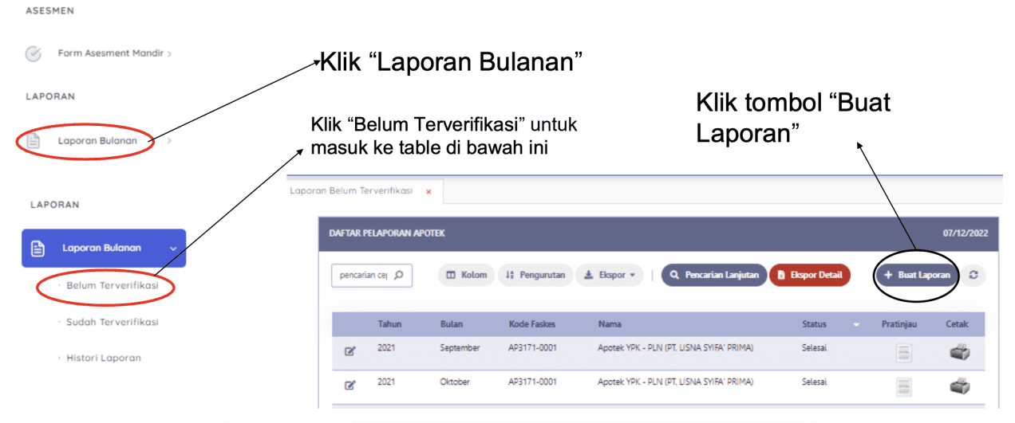This screenshot has width=1015, height=423.
Task: Sort by the Status column arrow
Action: [857, 324]
